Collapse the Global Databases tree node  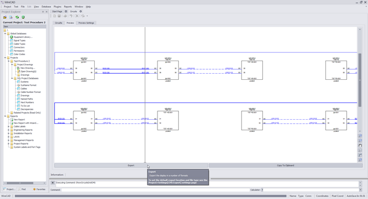[5, 33]
